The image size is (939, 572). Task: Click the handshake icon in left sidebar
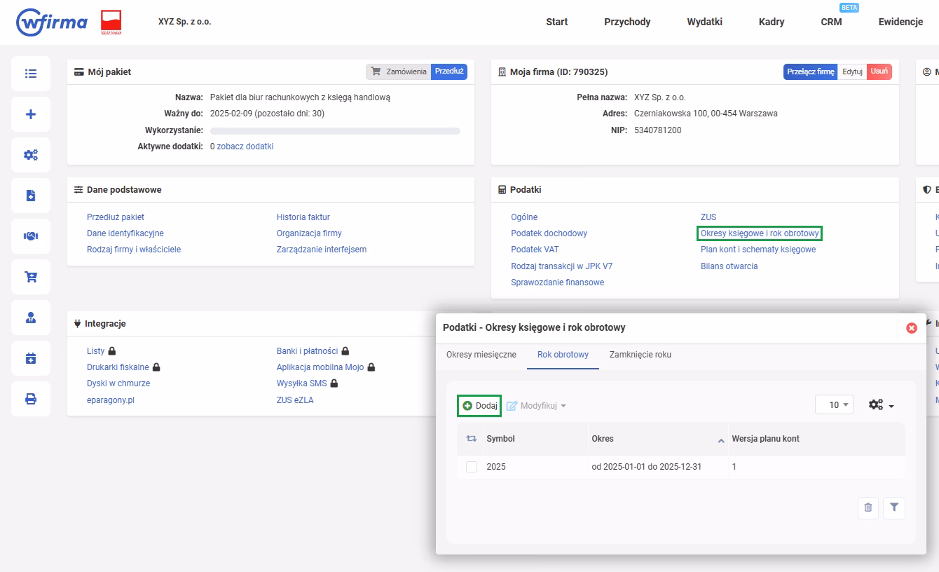31,236
